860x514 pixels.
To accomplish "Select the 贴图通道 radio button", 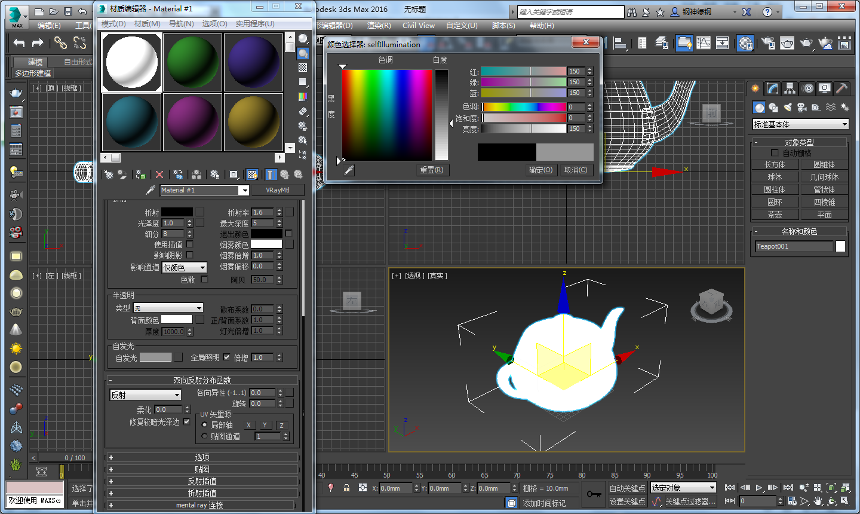I will 204,436.
